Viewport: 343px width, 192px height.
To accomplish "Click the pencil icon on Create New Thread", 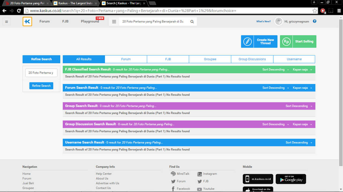I will tap(248, 42).
